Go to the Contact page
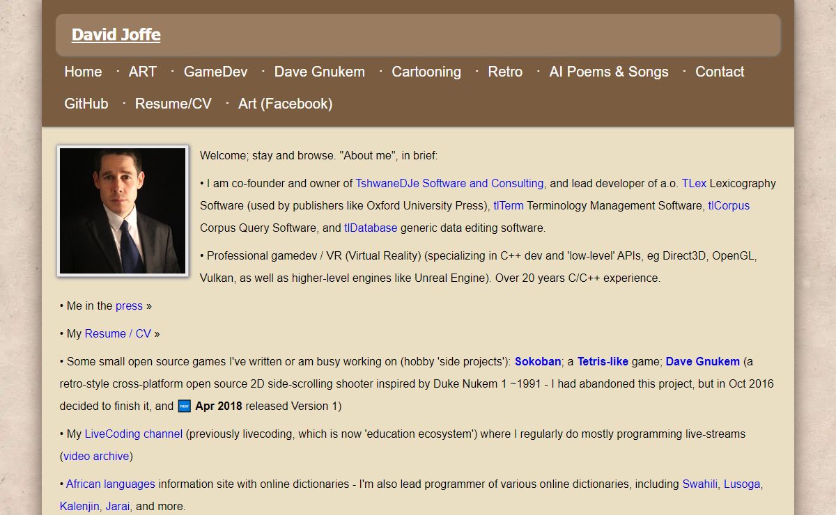 (x=720, y=72)
